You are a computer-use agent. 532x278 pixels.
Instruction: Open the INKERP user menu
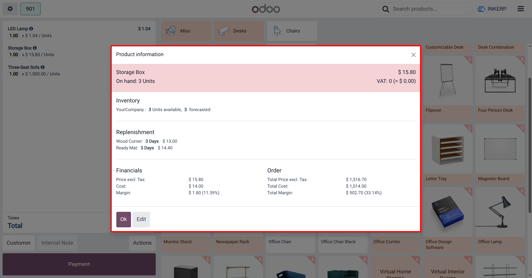(492, 9)
